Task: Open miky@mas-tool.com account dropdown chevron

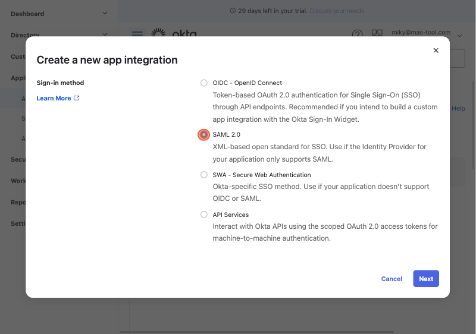Action: tap(459, 36)
